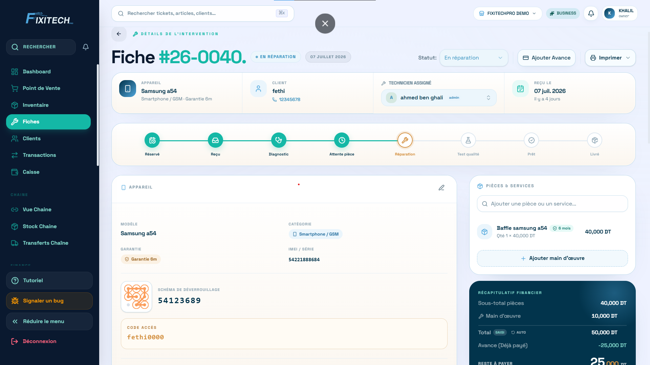
Task: Click the client phone number 12345678
Action: coord(289,100)
